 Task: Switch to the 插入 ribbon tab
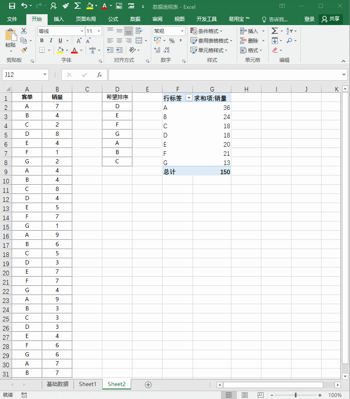[x=59, y=19]
